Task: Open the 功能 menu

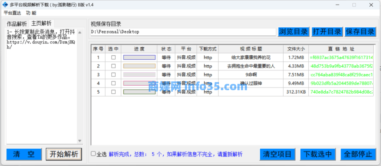Action: [x=31, y=13]
